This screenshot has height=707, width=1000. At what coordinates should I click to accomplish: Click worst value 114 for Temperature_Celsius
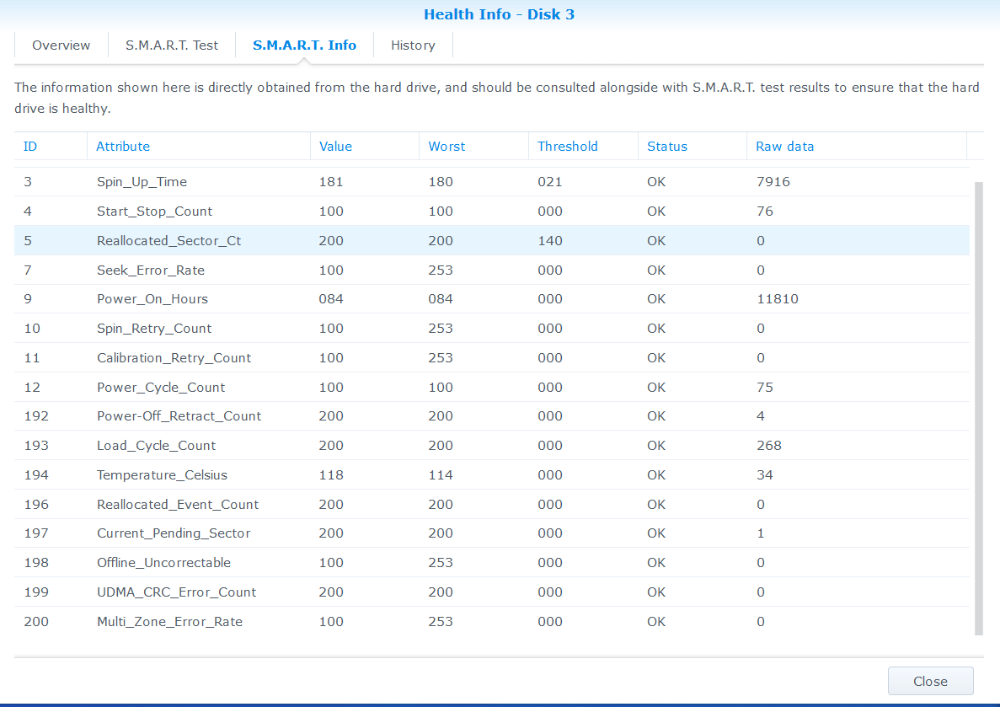[x=441, y=474]
